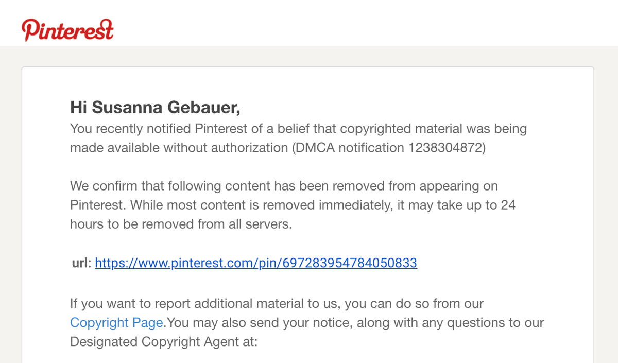Click the "Designated Copyright Agent at:" line

(x=163, y=342)
